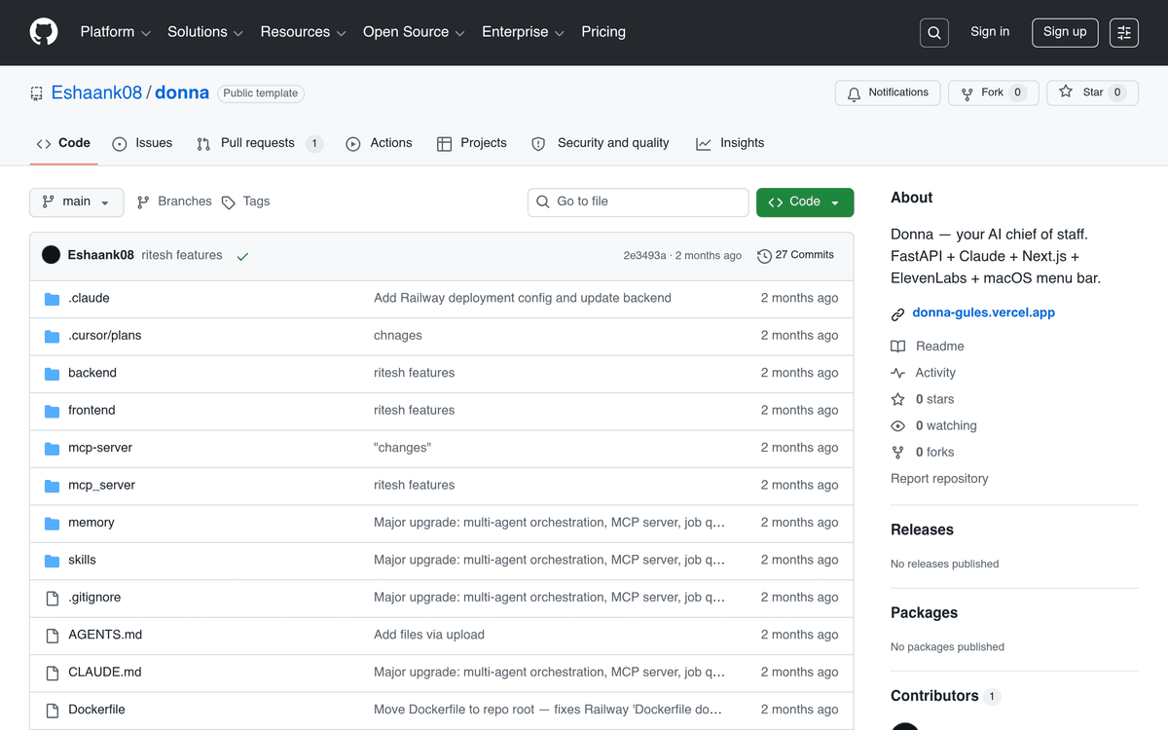The width and height of the screenshot is (1168, 730).
Task: Click the .gitignore file icon
Action: [x=53, y=598]
